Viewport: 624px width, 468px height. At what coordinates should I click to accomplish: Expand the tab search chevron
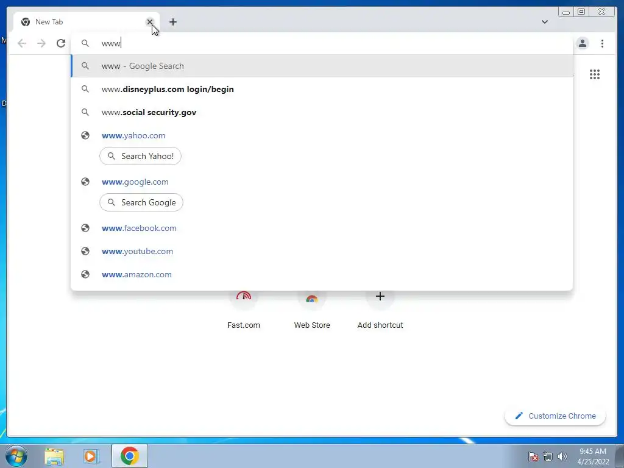(544, 22)
